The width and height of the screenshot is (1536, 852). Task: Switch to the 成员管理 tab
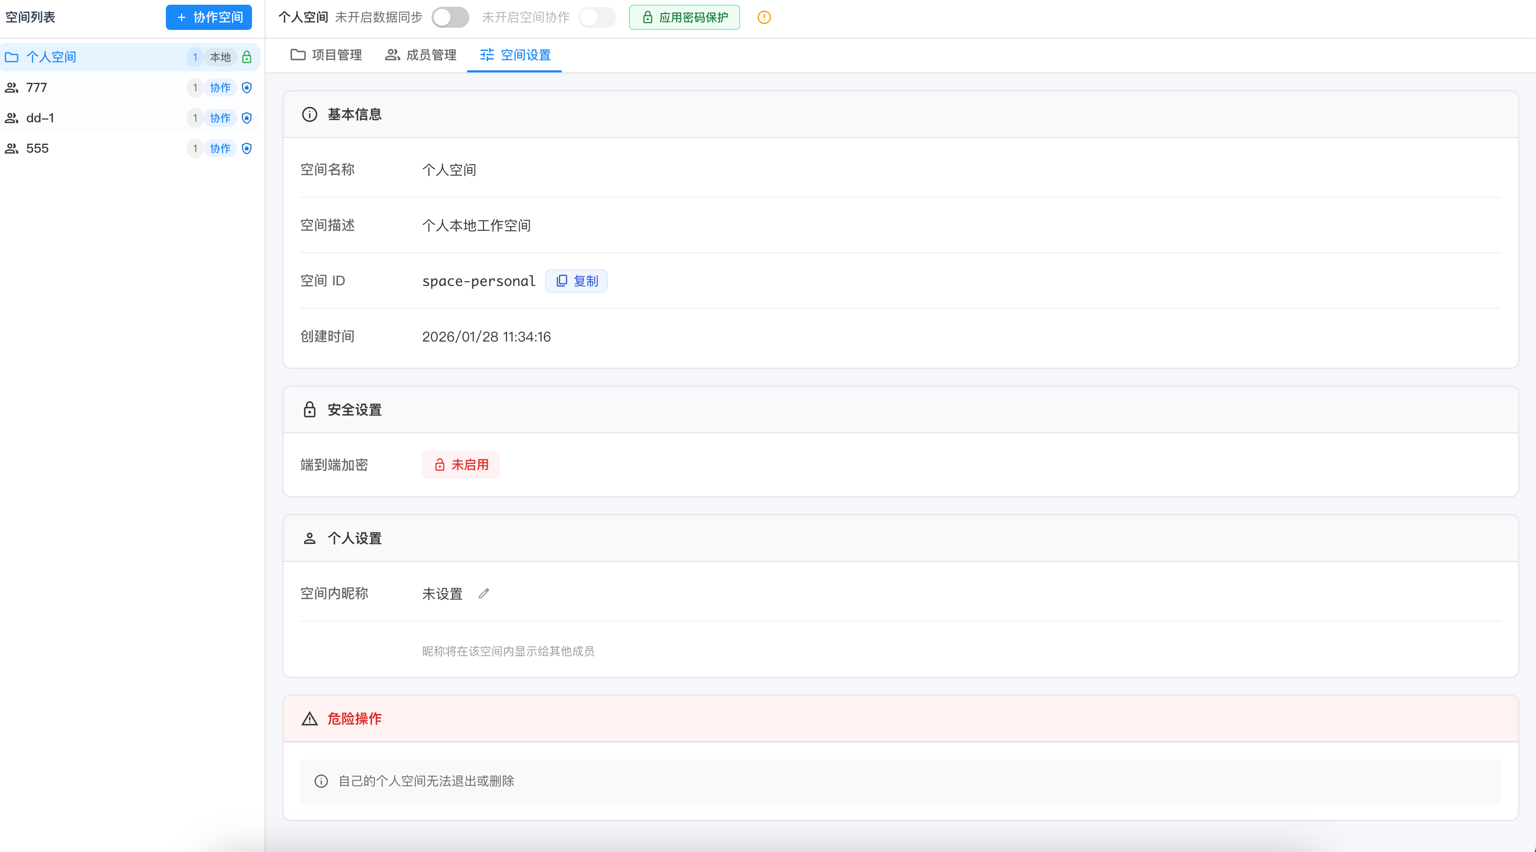(x=421, y=55)
